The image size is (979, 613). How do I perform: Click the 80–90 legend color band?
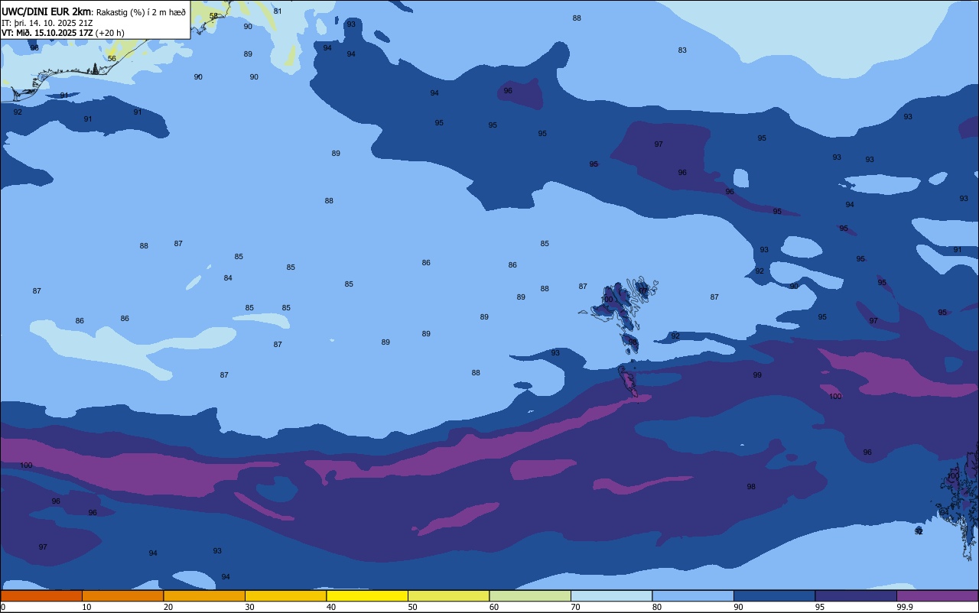(693, 595)
